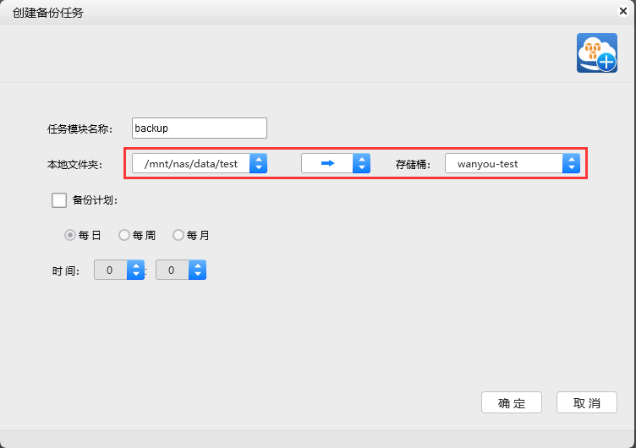Viewport: 636px width, 448px height.
Task: Increase the minute value with up arrow
Action: [197, 265]
